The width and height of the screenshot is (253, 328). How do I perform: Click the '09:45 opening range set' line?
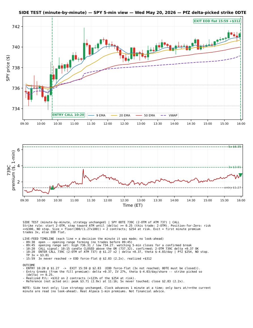107,245
